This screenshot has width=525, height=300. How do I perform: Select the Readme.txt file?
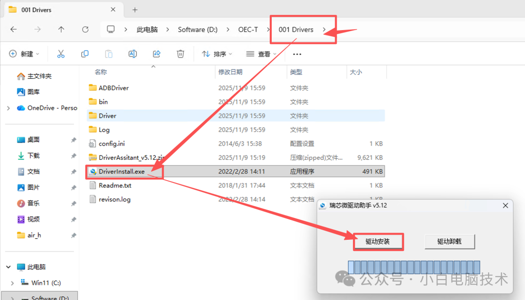tap(236, 185)
